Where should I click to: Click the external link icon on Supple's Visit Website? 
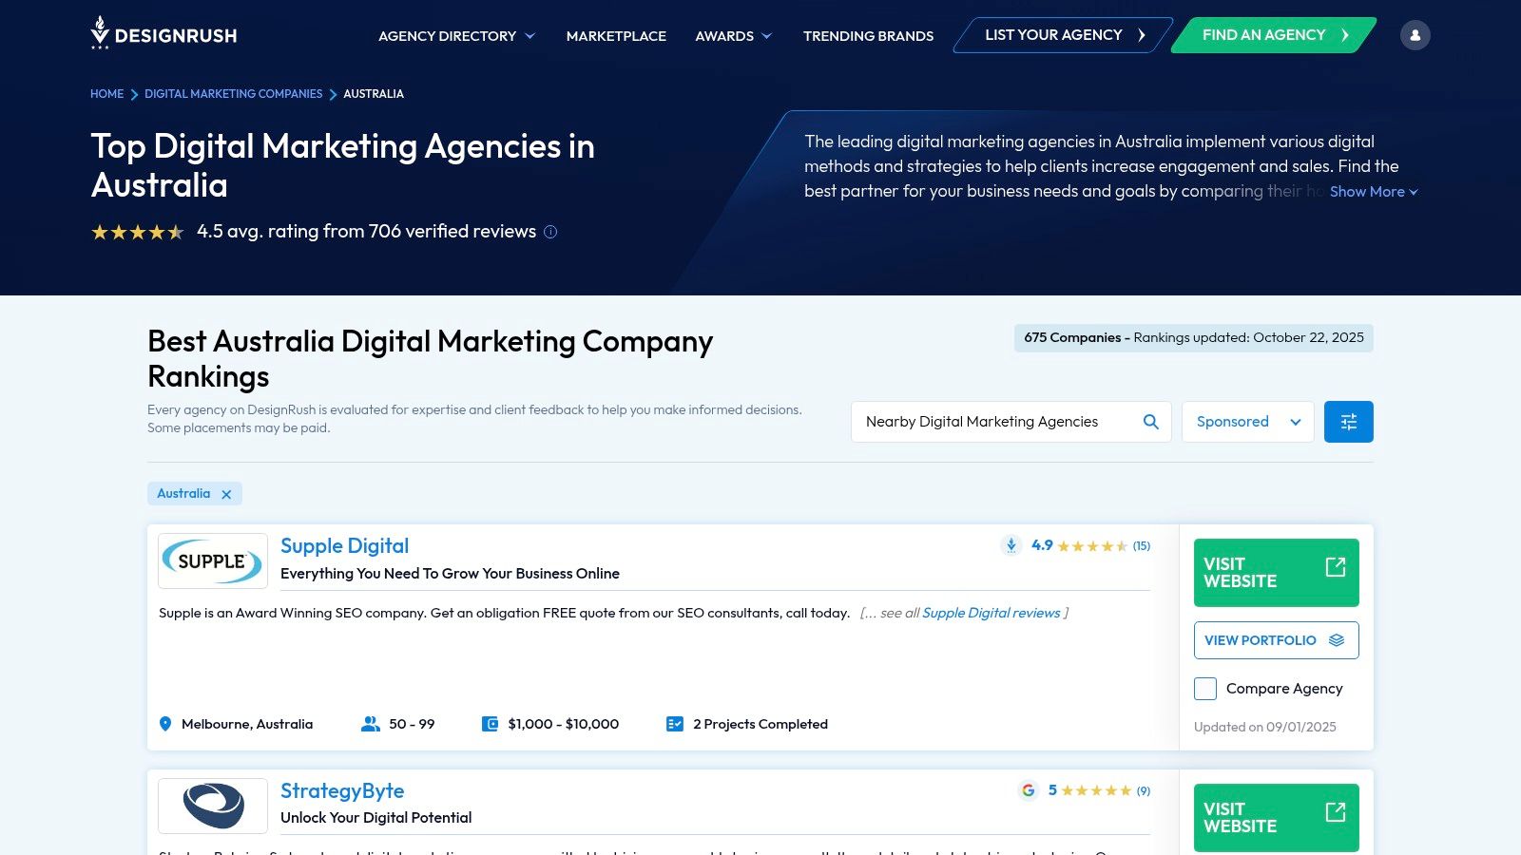pos(1336,567)
